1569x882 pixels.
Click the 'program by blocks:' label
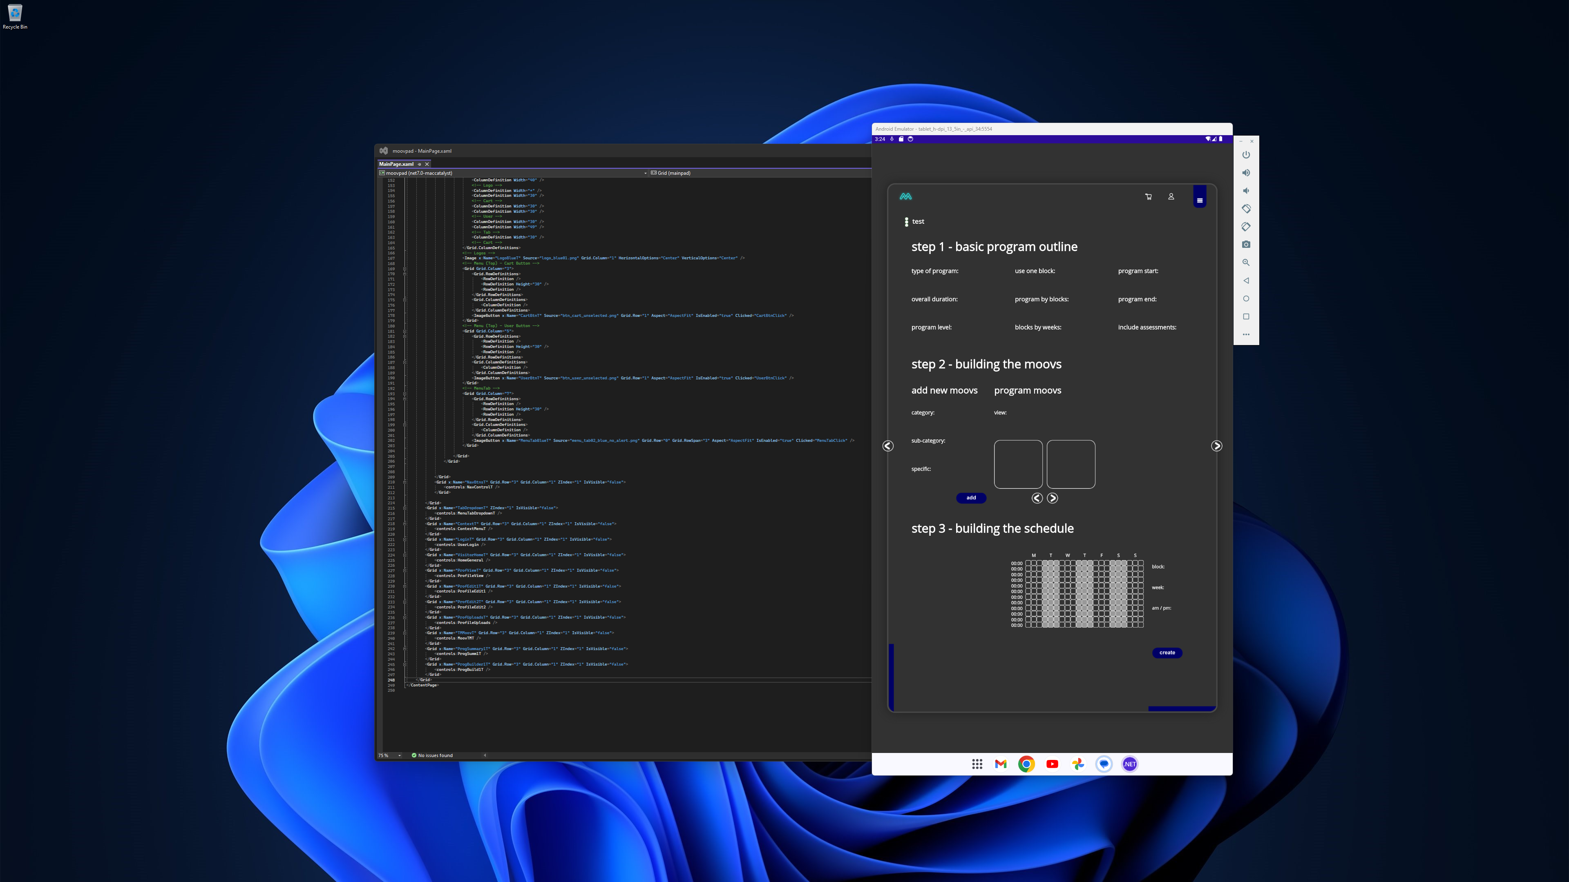[1042, 299]
